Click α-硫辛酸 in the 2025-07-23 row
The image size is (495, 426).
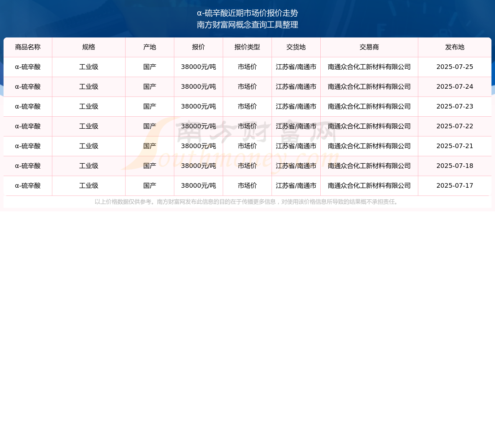click(28, 106)
